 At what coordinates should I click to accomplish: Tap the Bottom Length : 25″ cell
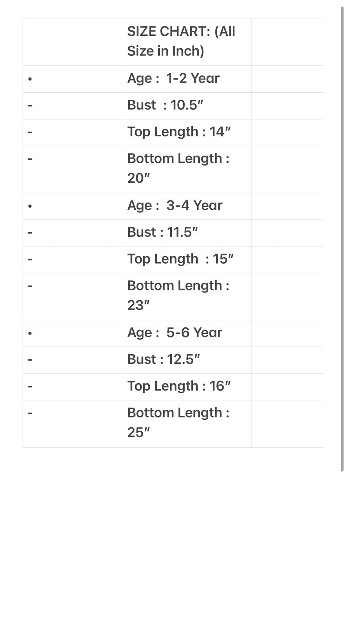[x=178, y=422]
